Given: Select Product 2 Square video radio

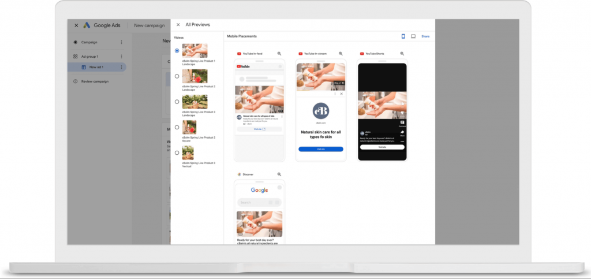Looking at the screenshot, I should coord(177,128).
